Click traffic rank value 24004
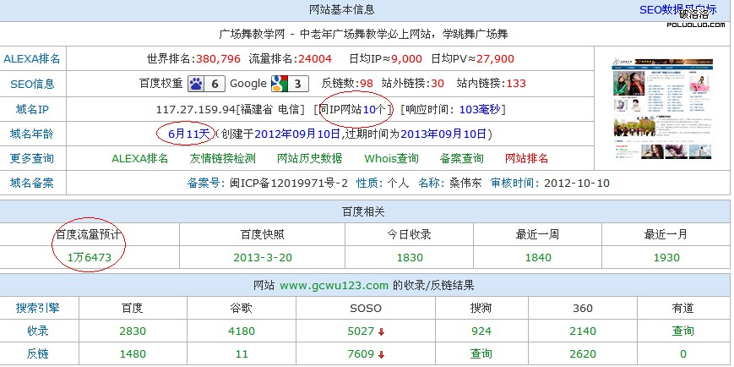Viewport: 734px width, 367px height. (x=315, y=59)
